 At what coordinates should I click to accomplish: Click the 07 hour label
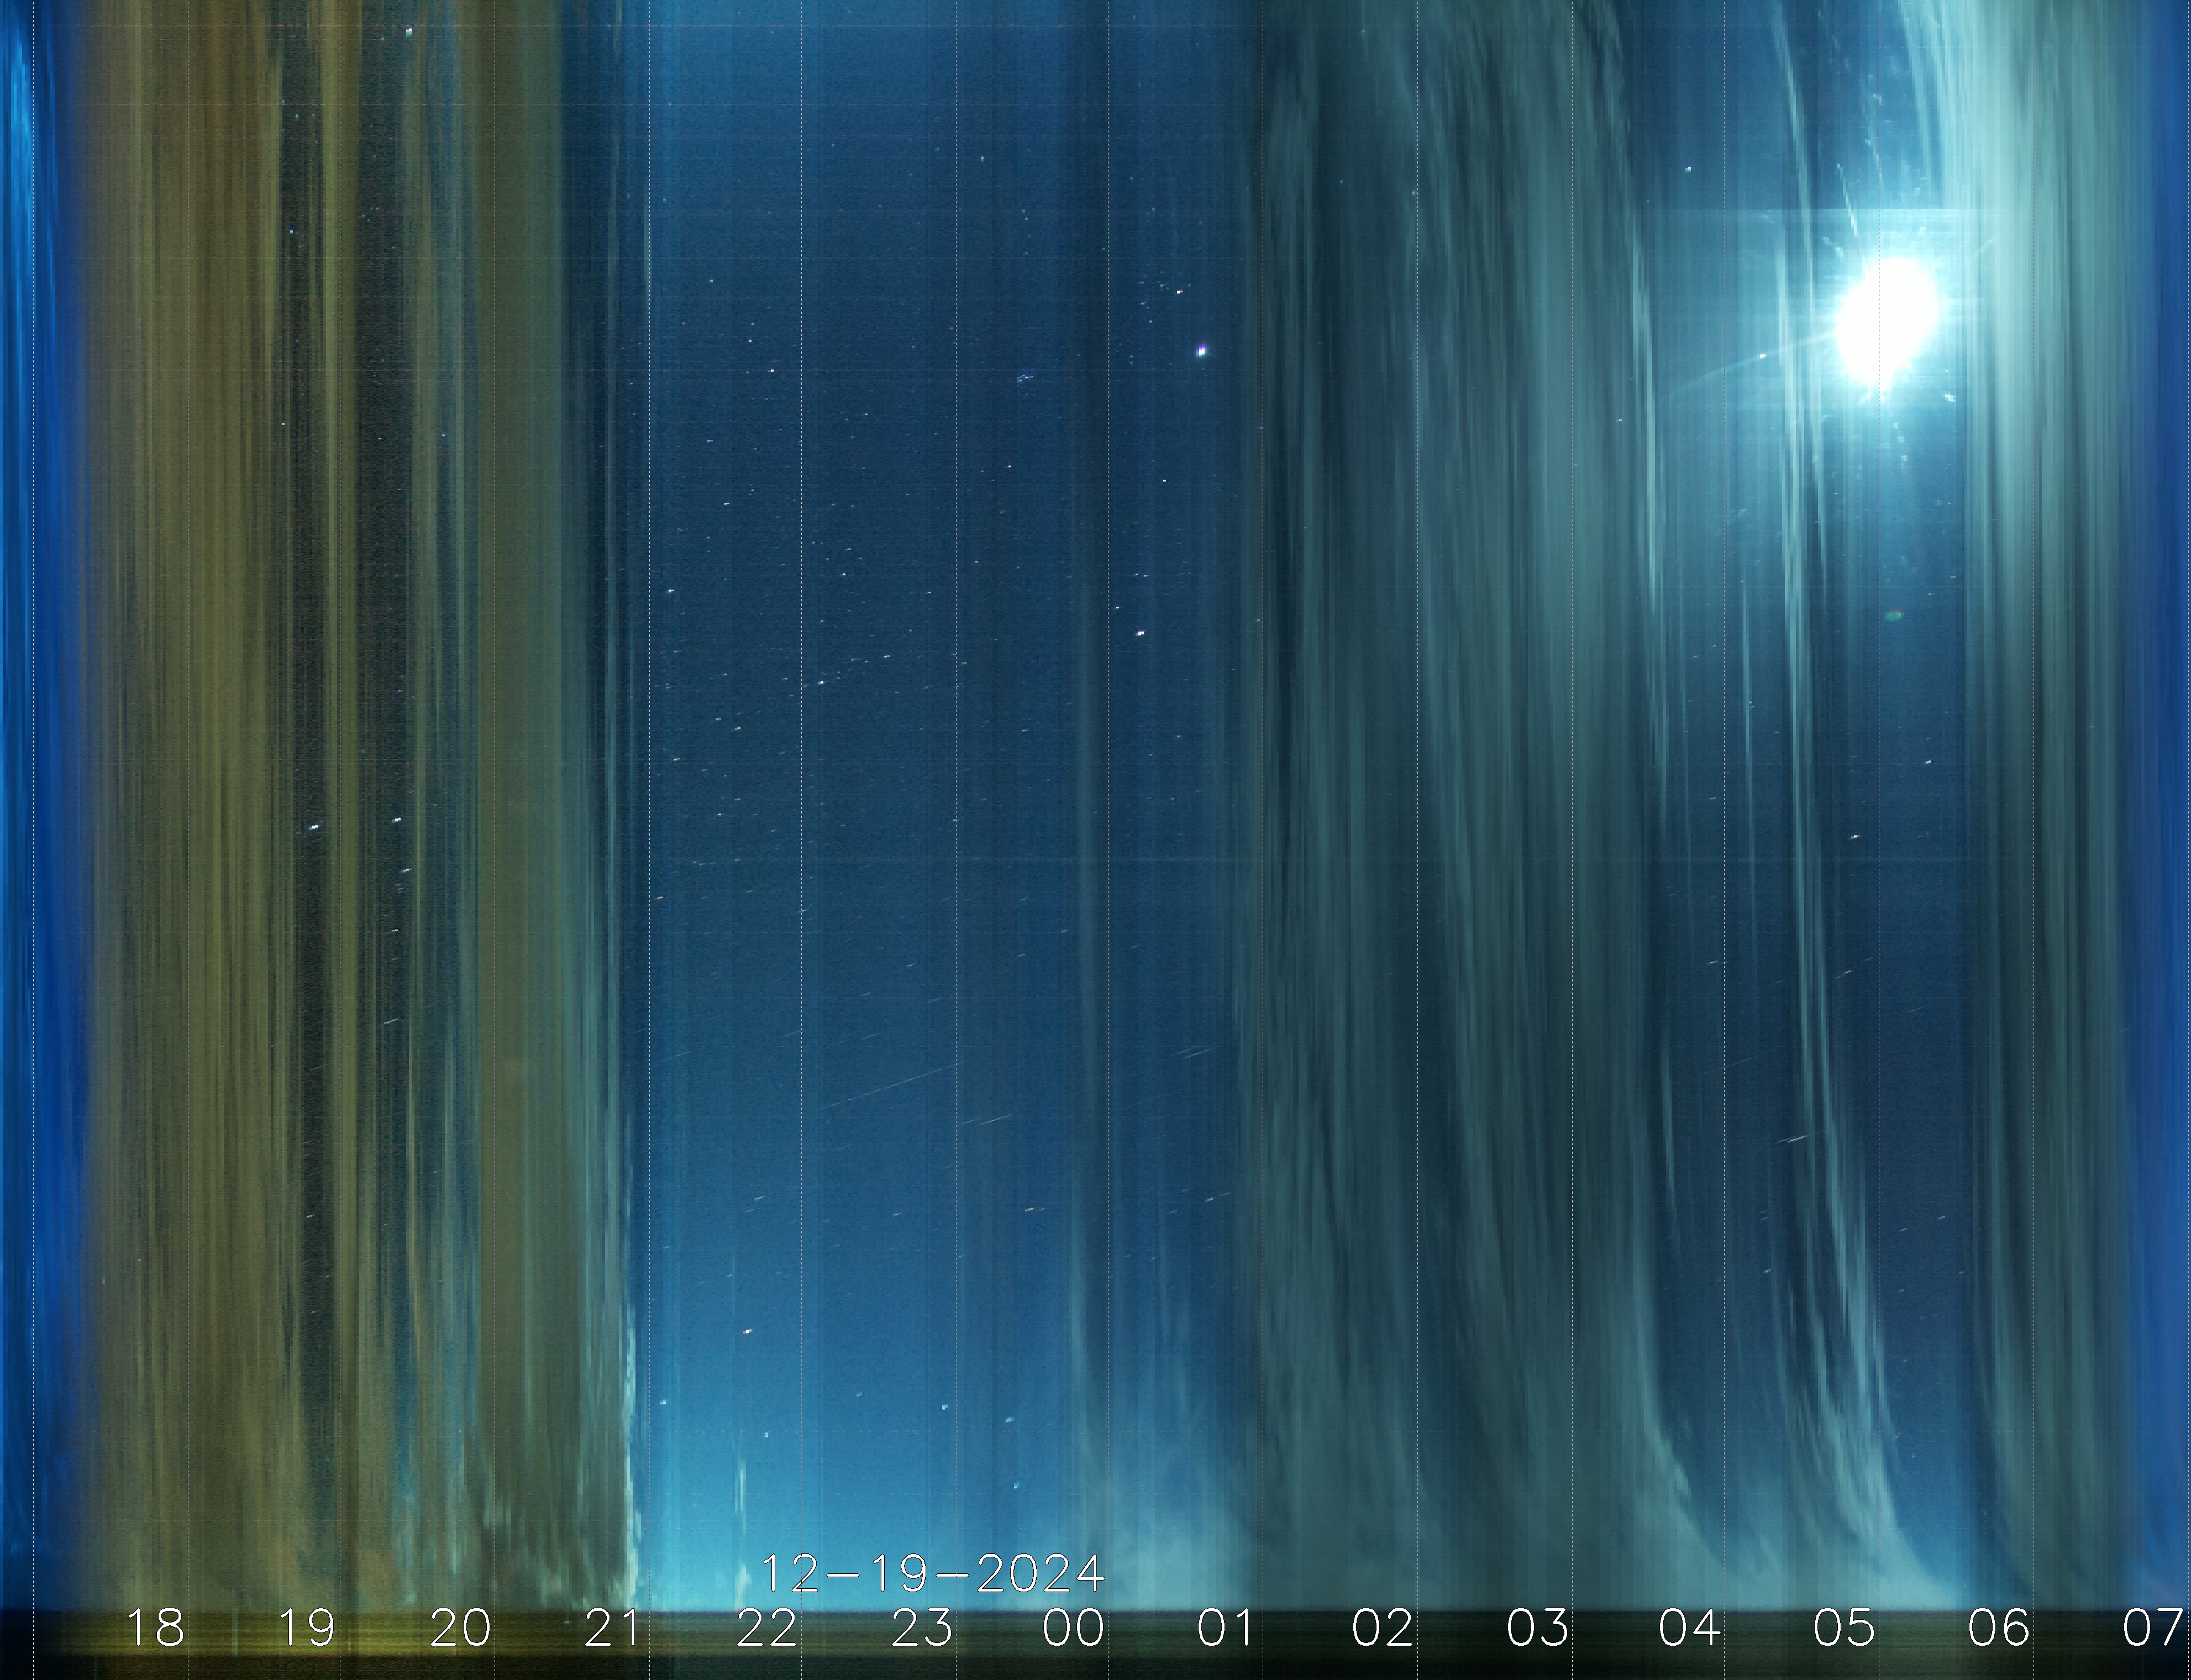[x=2152, y=1629]
